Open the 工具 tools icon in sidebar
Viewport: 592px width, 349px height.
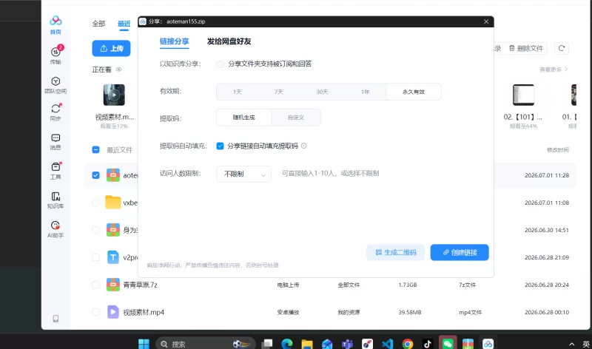coord(55,171)
